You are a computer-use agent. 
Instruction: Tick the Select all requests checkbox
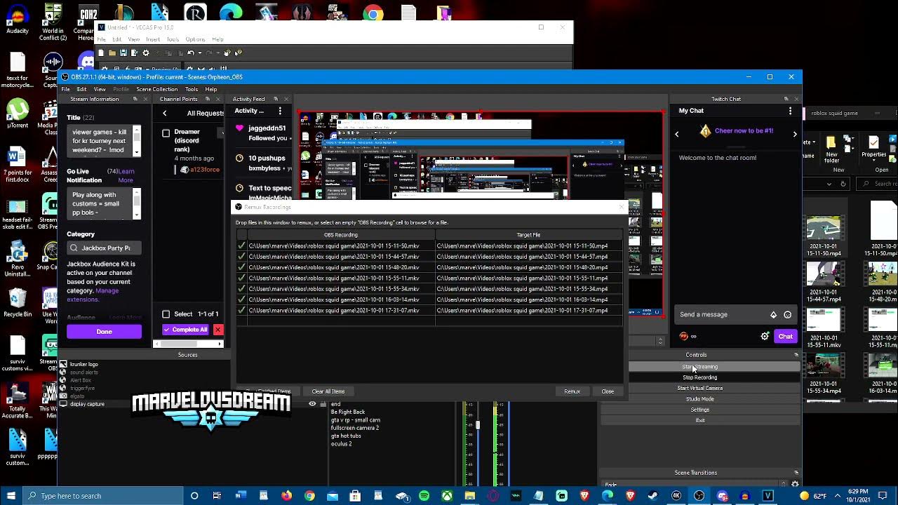[166, 314]
